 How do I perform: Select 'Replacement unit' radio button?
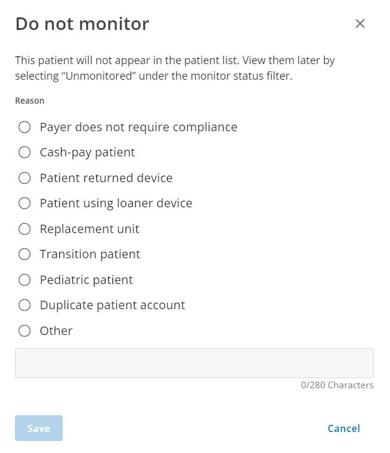pos(25,229)
